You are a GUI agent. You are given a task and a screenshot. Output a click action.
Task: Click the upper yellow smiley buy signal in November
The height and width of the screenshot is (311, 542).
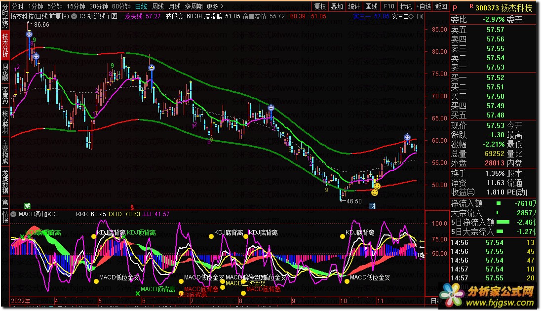point(377,186)
